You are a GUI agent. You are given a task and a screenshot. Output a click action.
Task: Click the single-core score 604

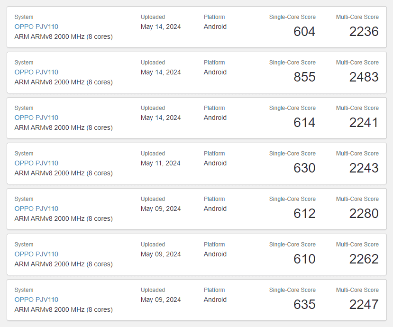304,32
